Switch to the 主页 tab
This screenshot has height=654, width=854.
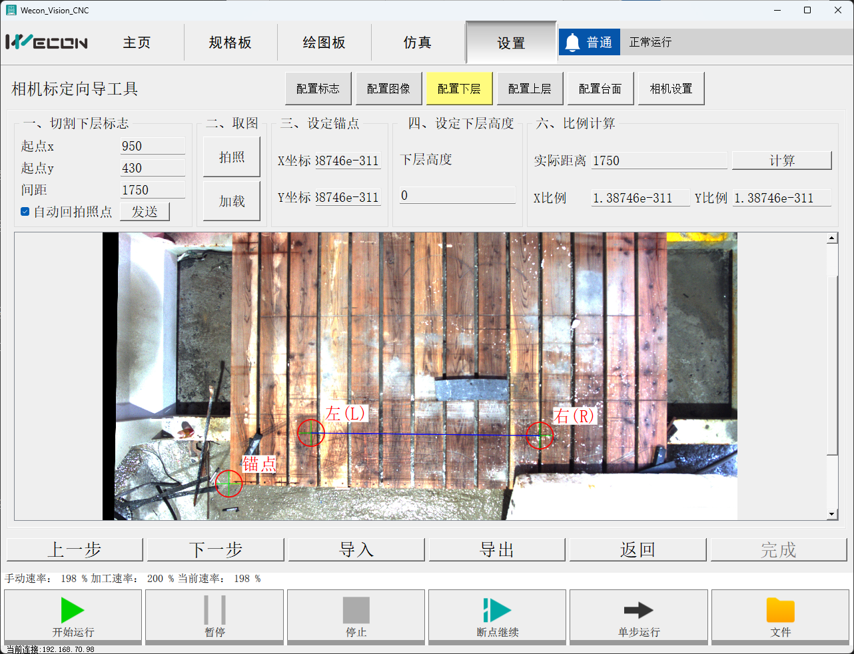pos(137,43)
